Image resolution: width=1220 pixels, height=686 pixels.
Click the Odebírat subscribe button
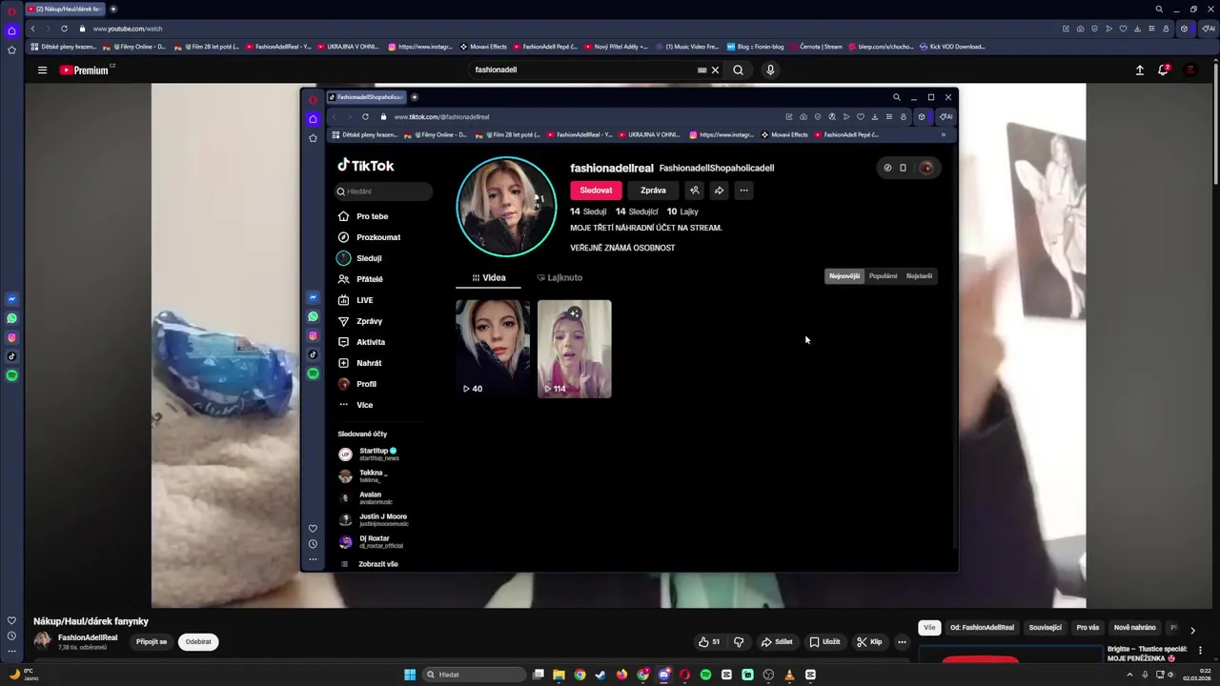198,642
